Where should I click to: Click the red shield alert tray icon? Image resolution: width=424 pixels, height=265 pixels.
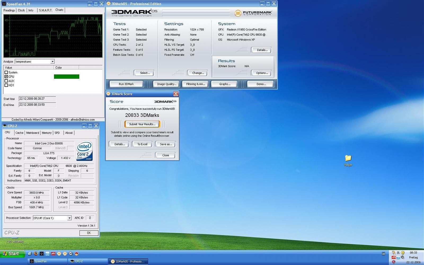(x=394, y=262)
